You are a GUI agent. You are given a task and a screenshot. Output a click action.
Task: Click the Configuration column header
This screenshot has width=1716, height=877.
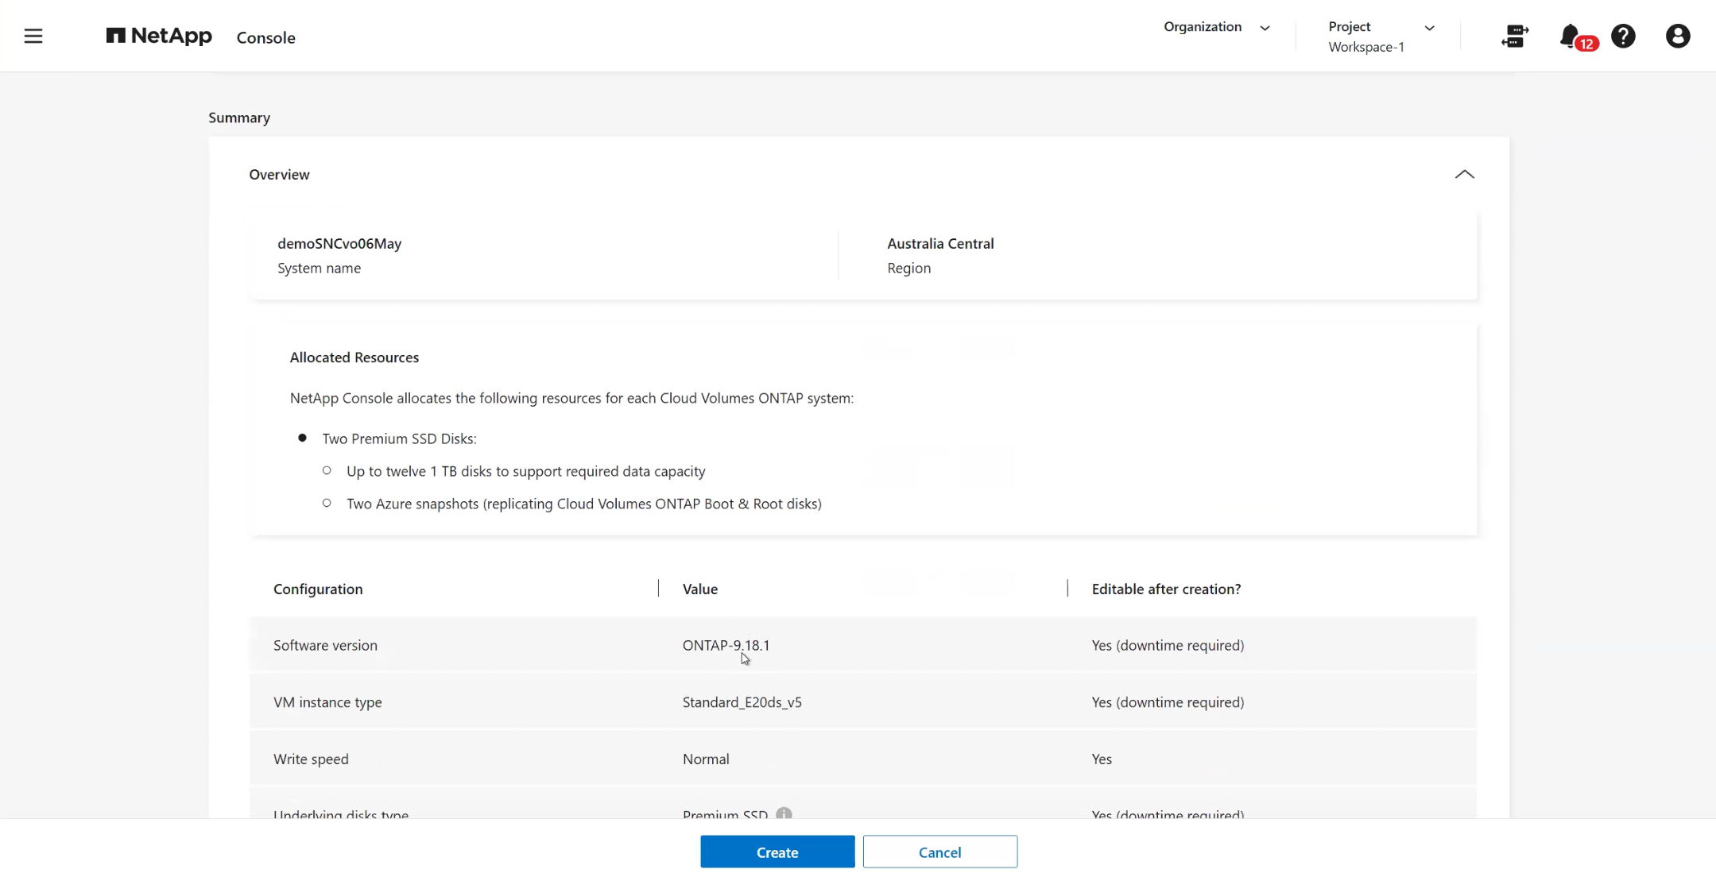pyautogui.click(x=318, y=589)
